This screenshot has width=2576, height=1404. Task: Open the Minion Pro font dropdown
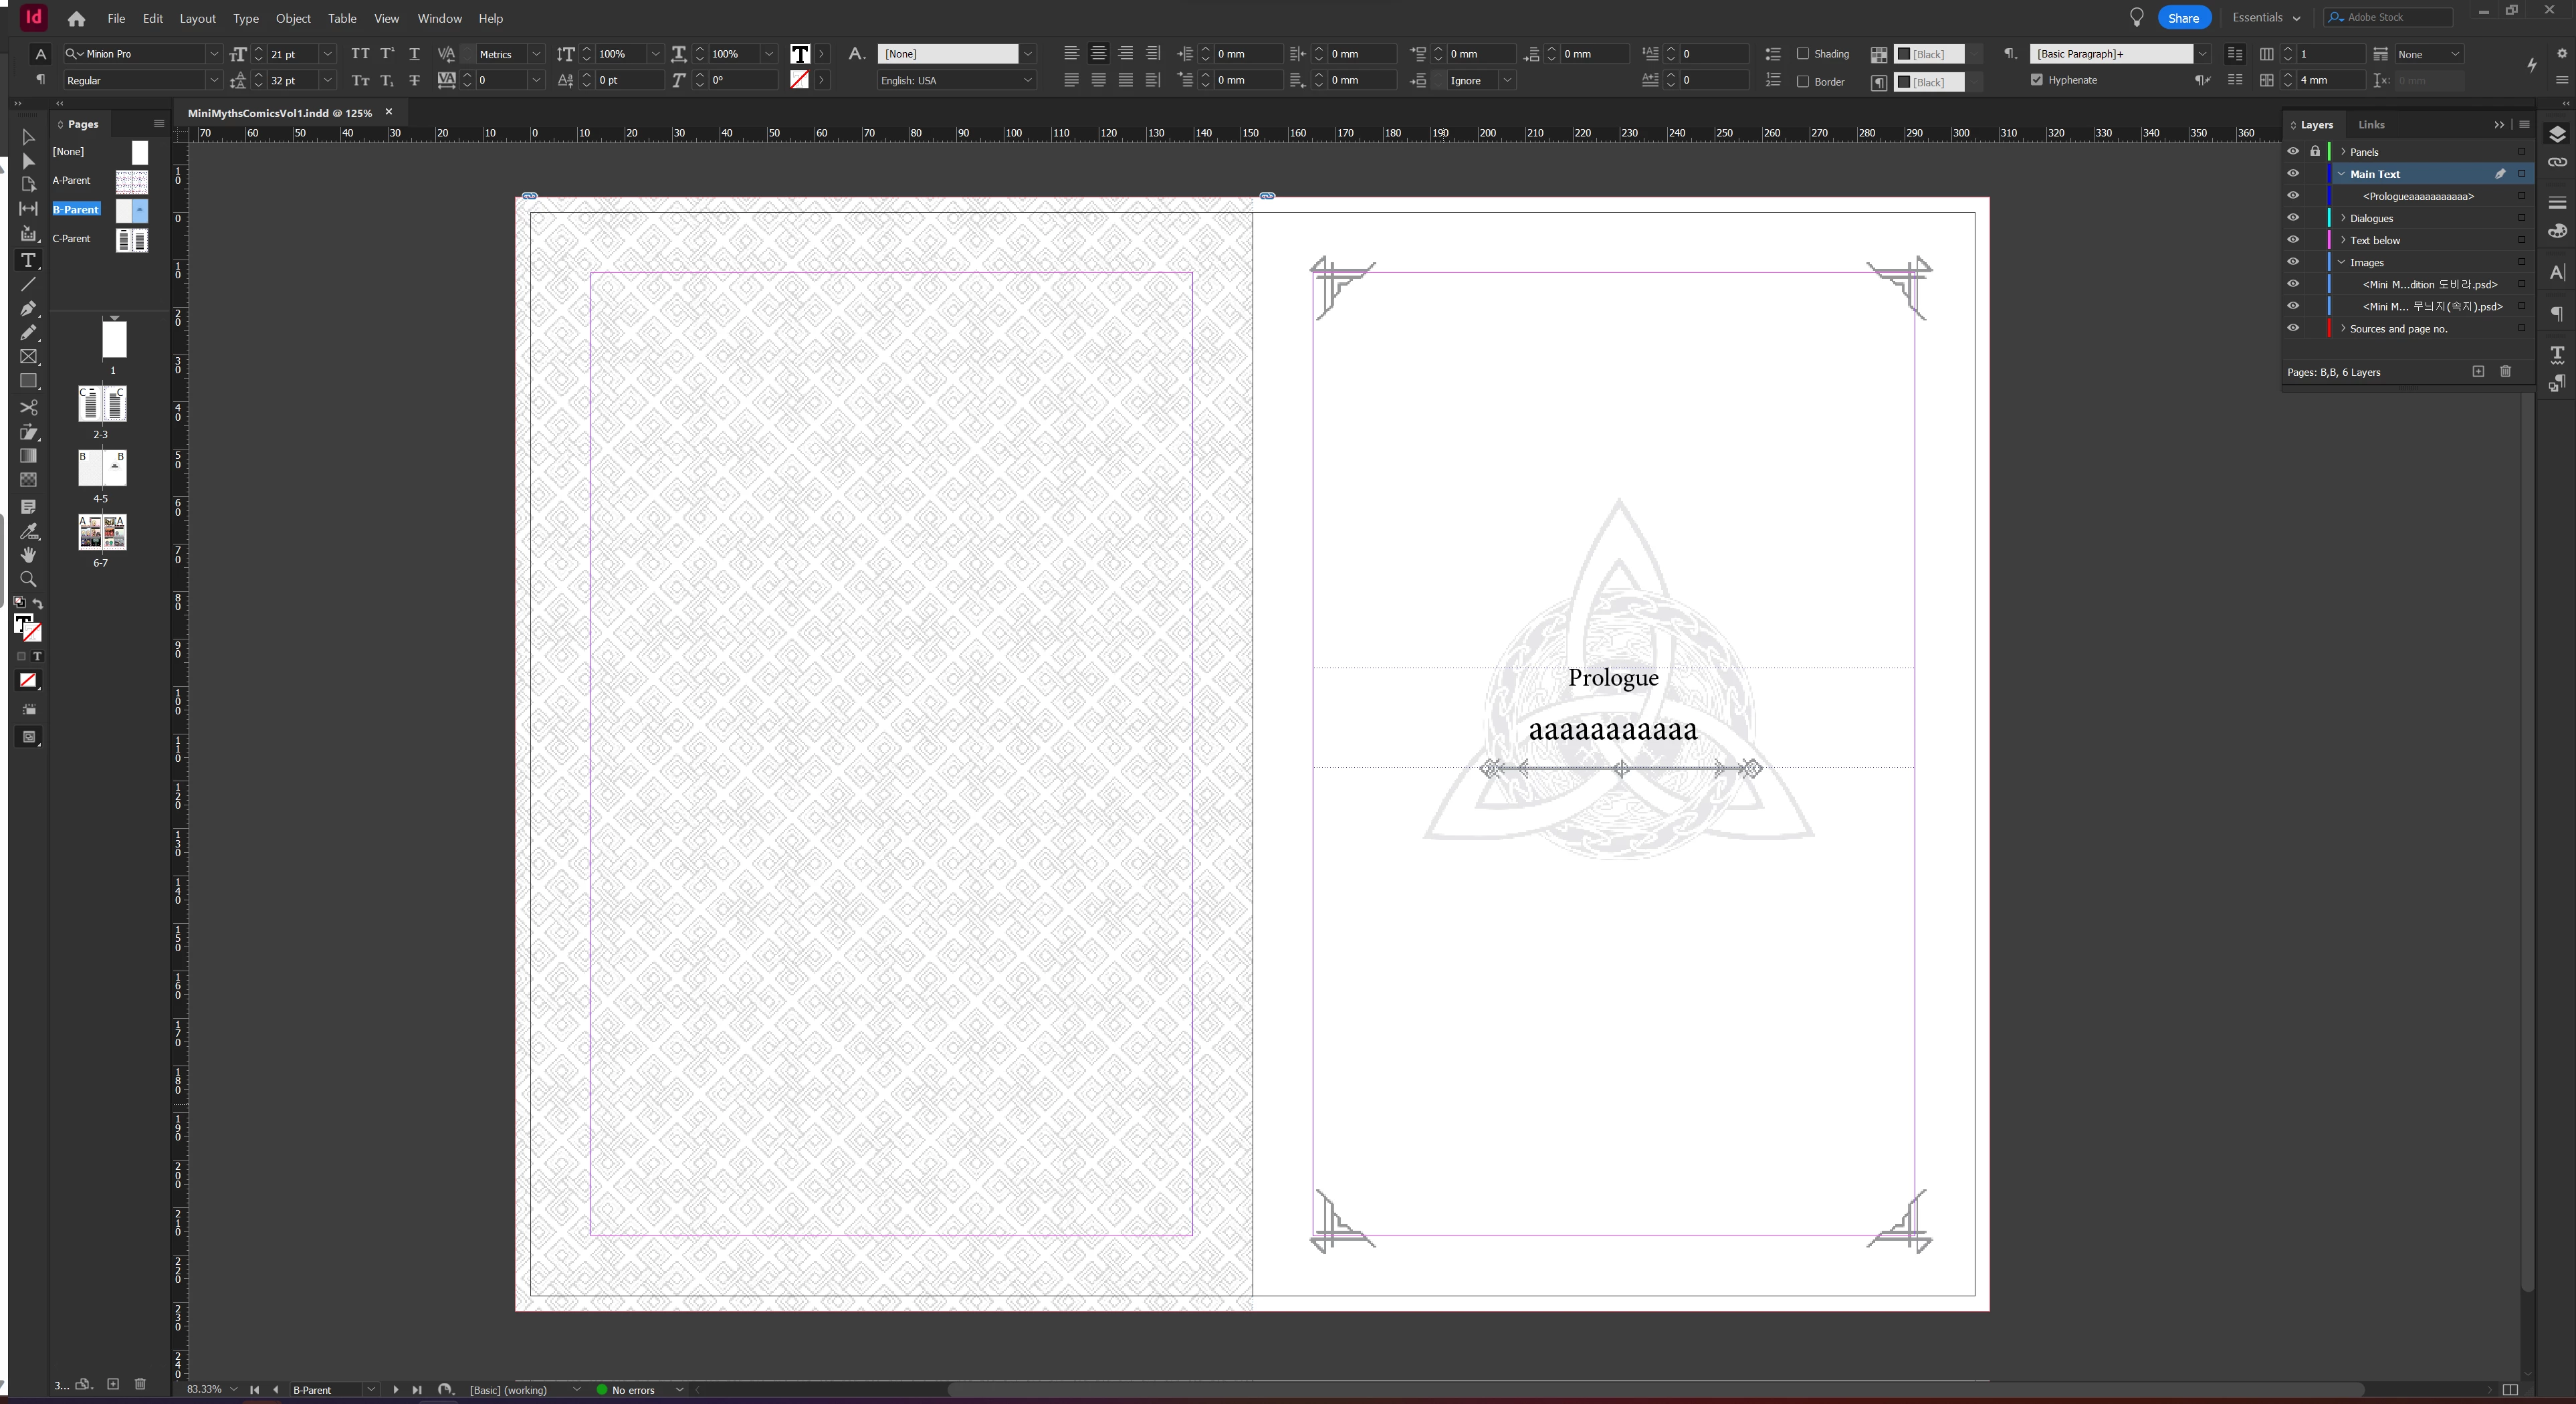click(213, 54)
